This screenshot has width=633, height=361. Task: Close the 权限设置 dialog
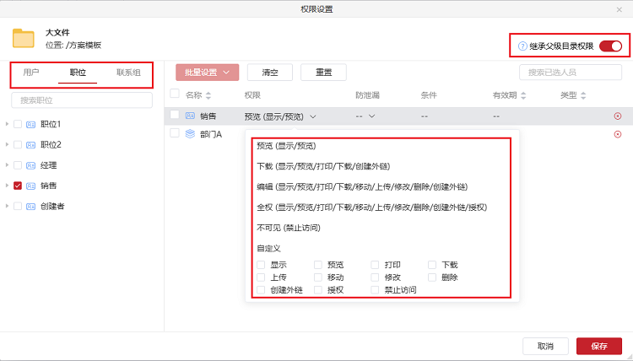pyautogui.click(x=619, y=9)
